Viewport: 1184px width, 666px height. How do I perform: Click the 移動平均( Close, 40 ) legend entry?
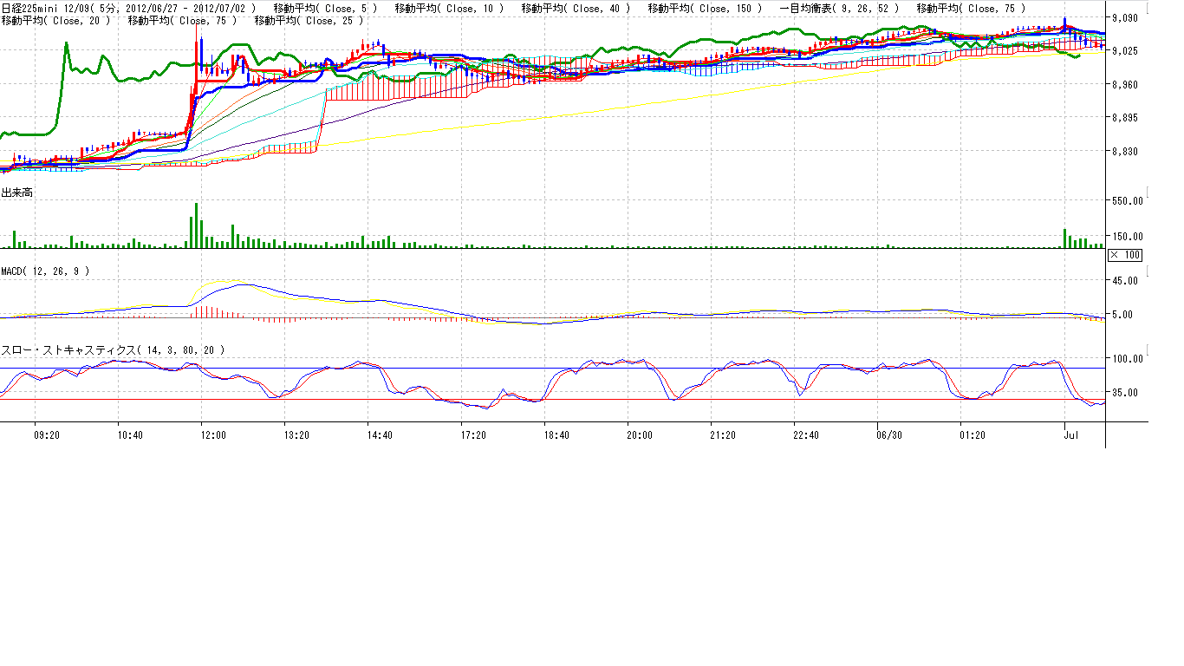click(576, 8)
